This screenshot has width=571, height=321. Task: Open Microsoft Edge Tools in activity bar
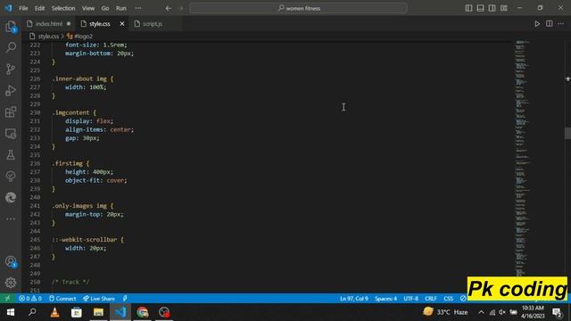pyautogui.click(x=11, y=197)
